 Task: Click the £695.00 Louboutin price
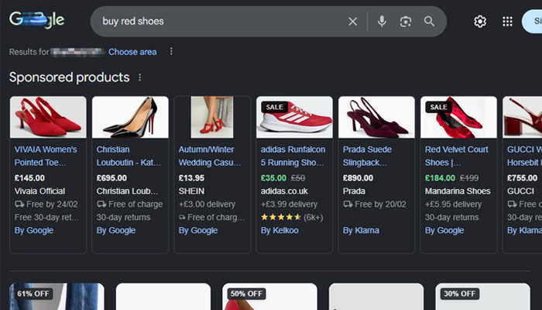[111, 178]
